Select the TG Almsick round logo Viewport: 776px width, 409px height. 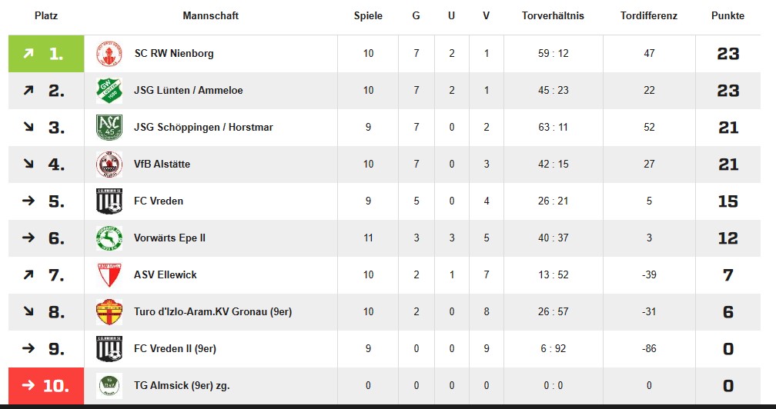[109, 386]
